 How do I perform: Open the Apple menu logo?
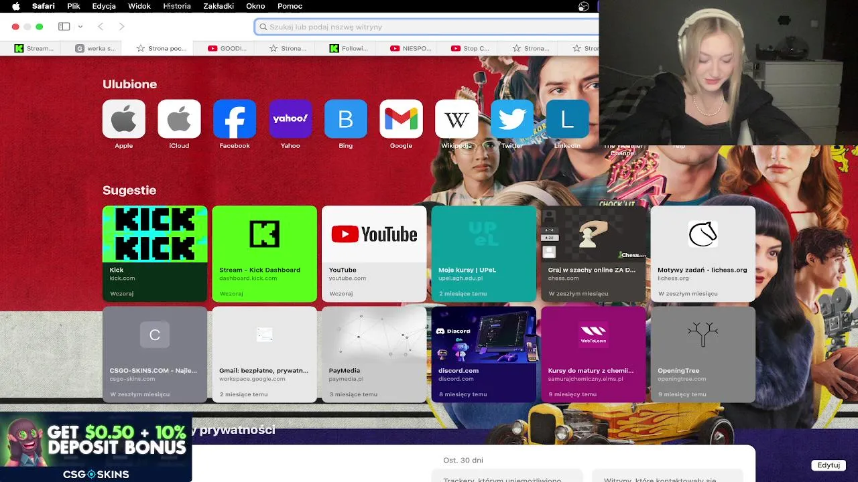pos(16,6)
